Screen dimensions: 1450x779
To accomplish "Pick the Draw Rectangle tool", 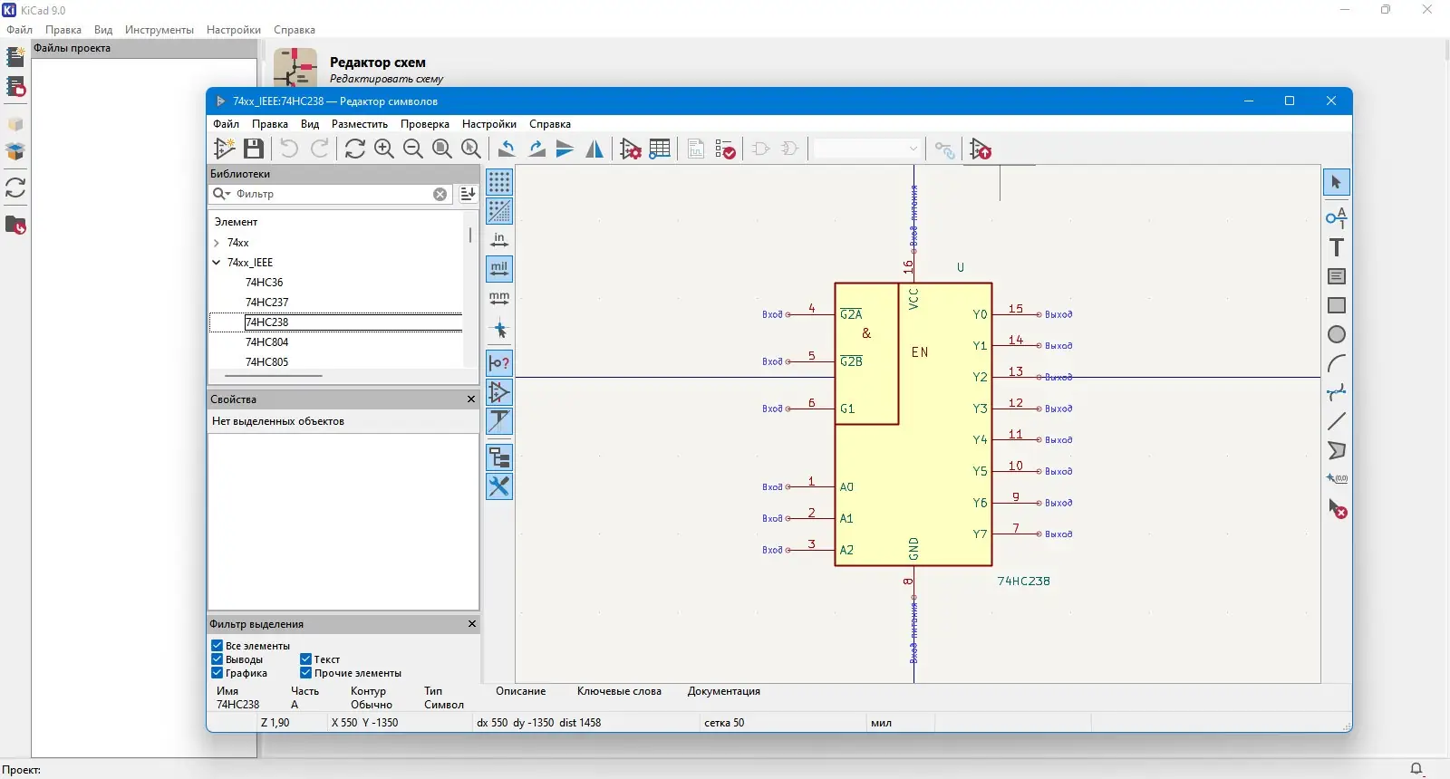I will pos(1336,305).
